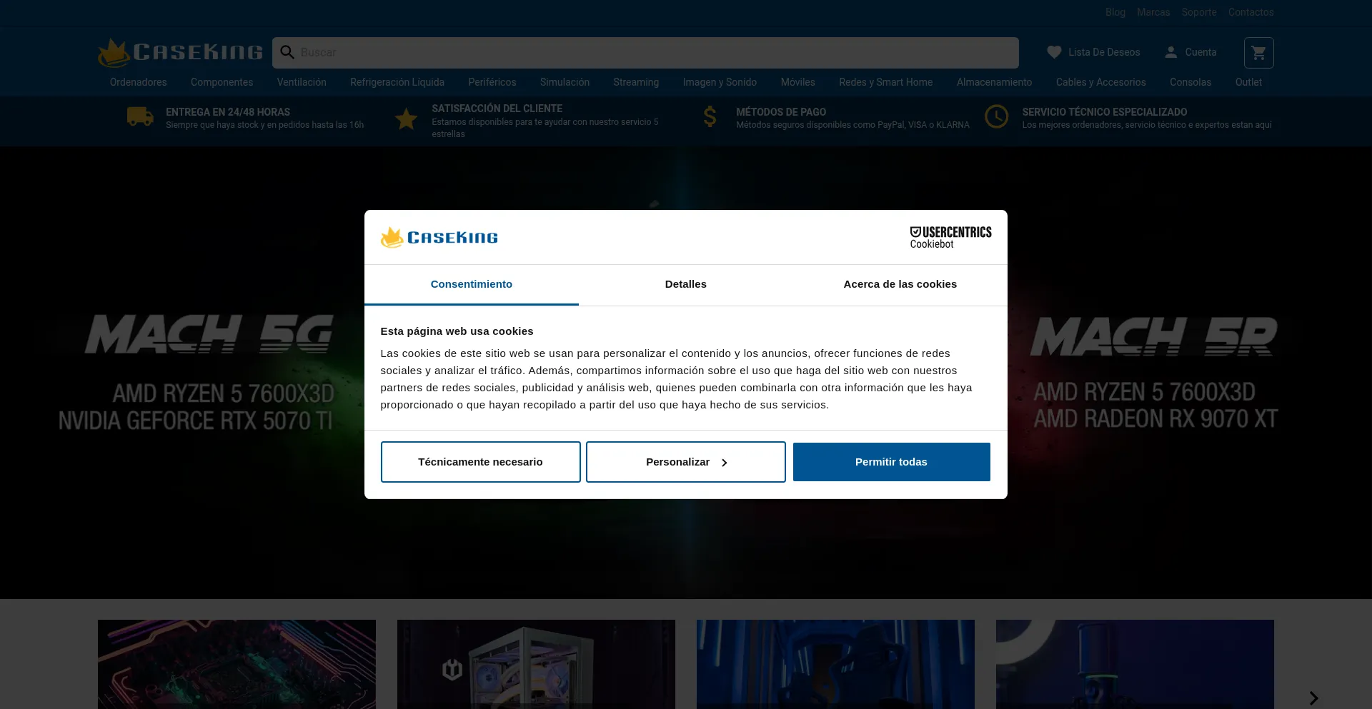The height and width of the screenshot is (709, 1372).
Task: Open the Acerca de las cookies tab
Action: [x=900, y=284]
